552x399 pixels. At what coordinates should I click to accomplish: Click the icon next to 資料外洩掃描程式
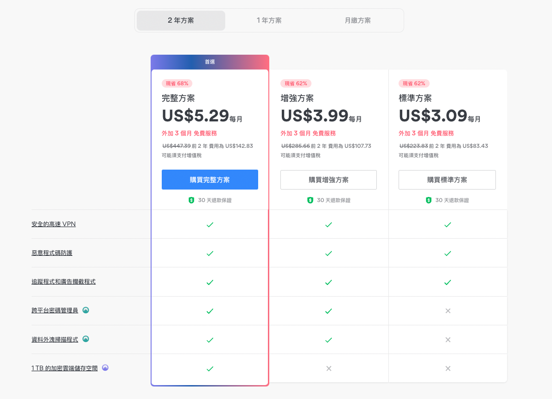(x=86, y=339)
